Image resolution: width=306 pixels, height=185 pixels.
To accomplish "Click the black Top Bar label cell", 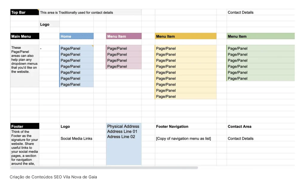I will pyautogui.click(x=25, y=13).
